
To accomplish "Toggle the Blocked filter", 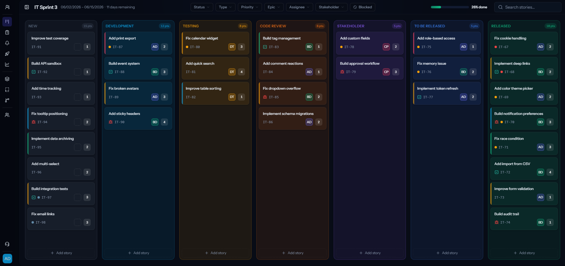I will click(362, 7).
